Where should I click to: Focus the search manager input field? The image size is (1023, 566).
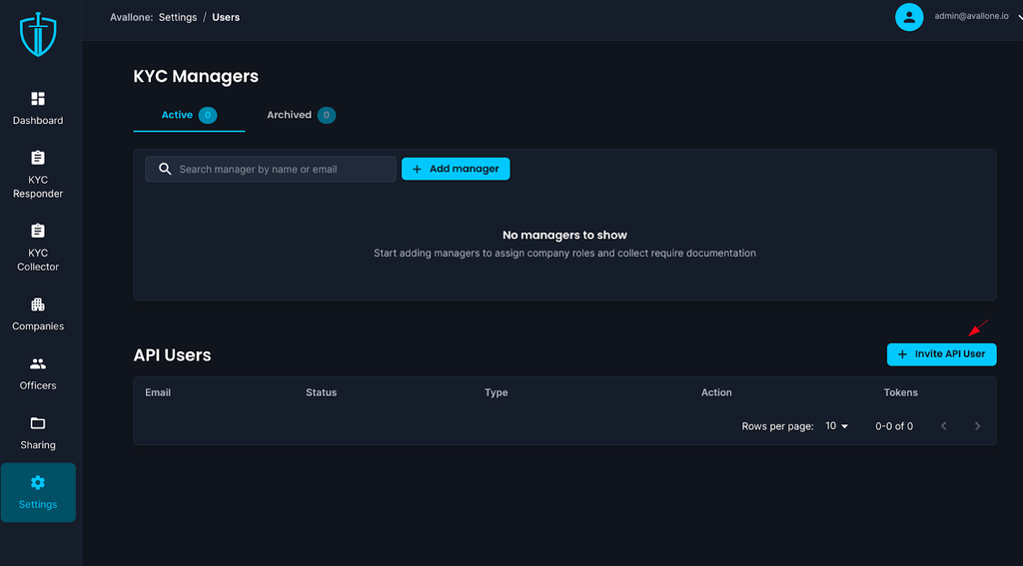pos(270,169)
